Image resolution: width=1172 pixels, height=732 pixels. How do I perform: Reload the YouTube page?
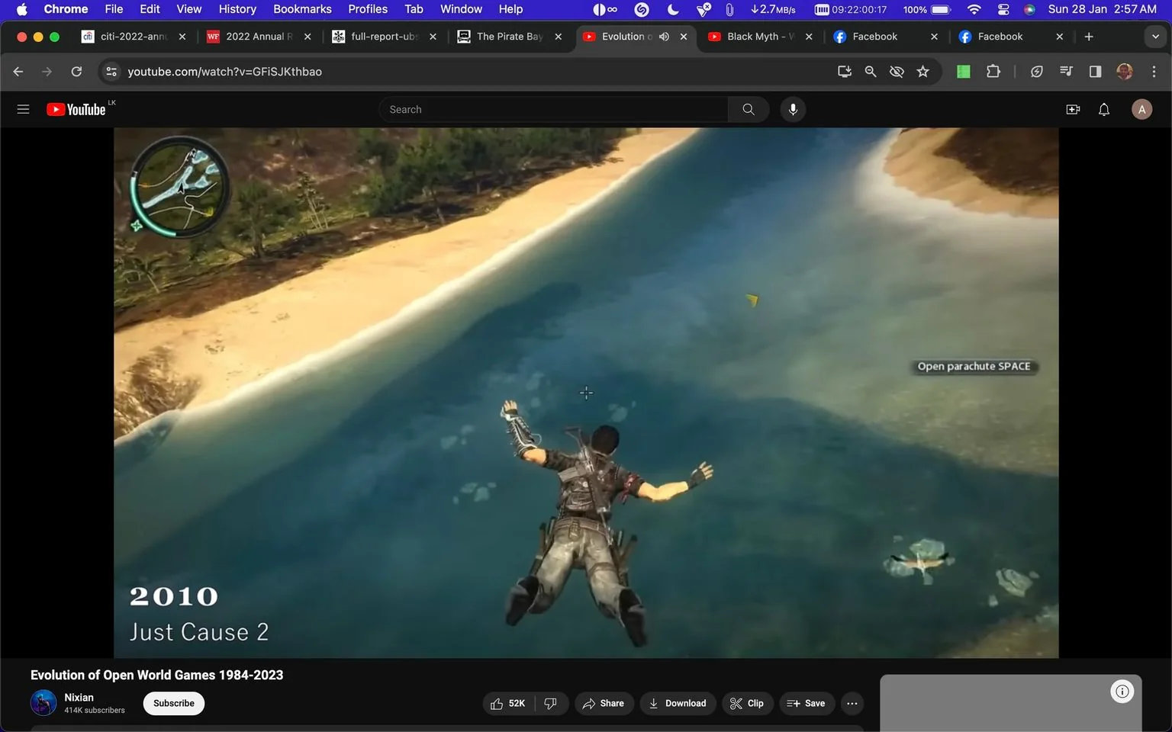(x=76, y=71)
